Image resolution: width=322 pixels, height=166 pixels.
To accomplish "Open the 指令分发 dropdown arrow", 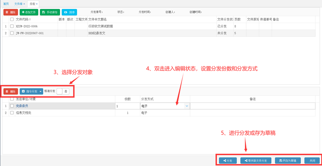I will (41, 91).
